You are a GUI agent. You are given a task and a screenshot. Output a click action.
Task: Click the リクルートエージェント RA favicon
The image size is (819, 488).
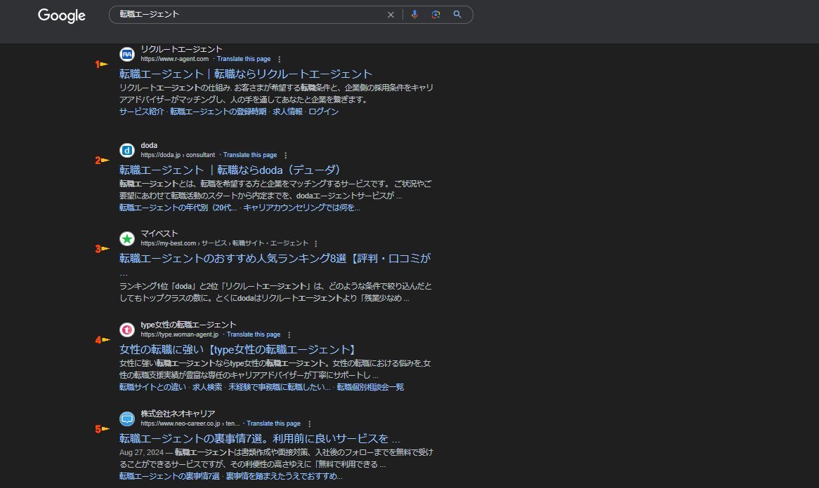(127, 54)
